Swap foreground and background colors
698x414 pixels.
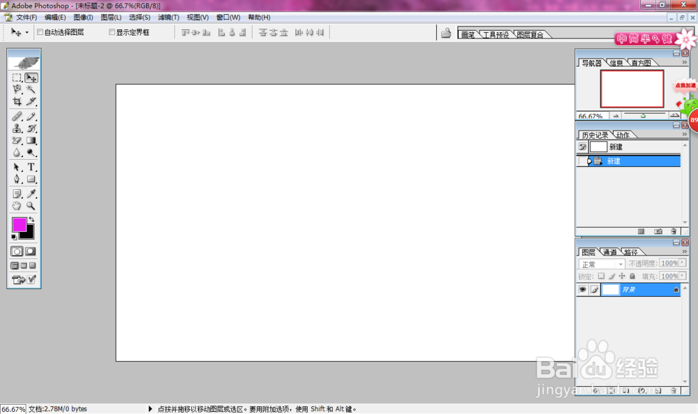tap(31, 219)
